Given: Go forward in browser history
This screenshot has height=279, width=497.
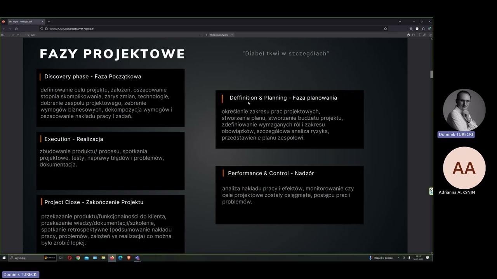Looking at the screenshot, I should click(x=10, y=29).
